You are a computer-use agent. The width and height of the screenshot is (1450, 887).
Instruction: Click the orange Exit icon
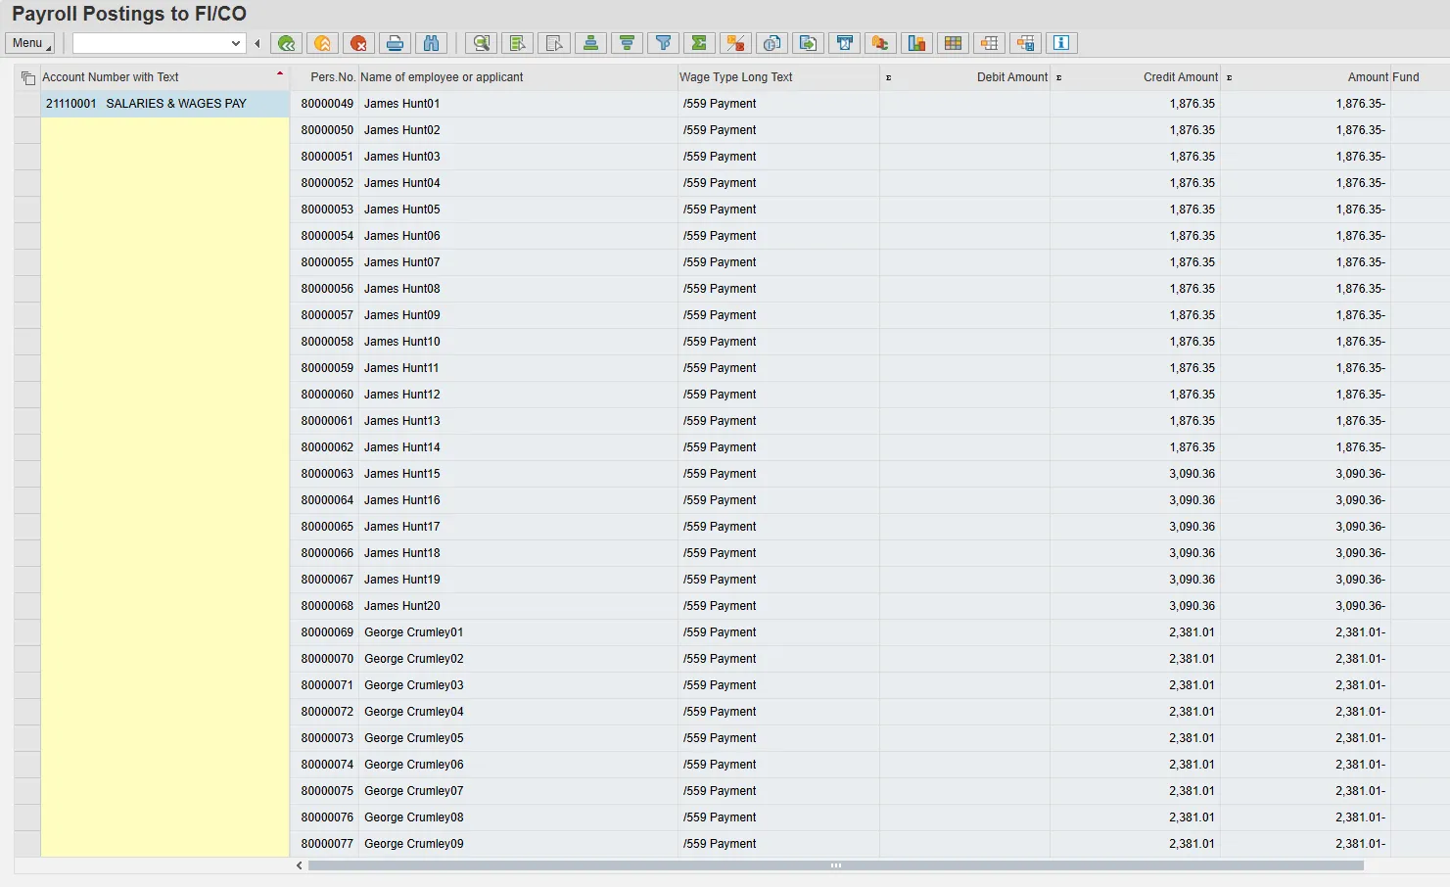(x=322, y=43)
